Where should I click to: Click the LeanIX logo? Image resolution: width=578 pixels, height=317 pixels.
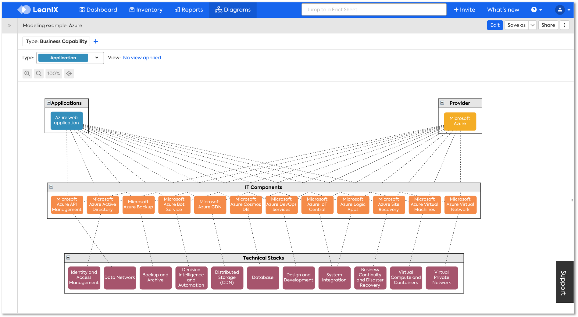[38, 10]
